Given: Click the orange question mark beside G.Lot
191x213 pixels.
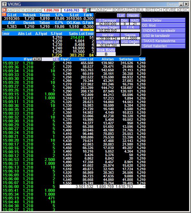Looking at the screenshot, I should click(x=4, y=15).
